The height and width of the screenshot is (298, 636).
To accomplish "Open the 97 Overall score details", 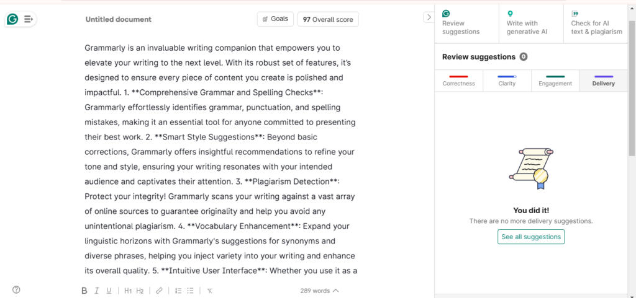I will point(328,19).
